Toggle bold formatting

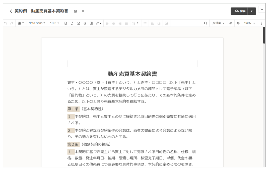(x=66, y=23)
